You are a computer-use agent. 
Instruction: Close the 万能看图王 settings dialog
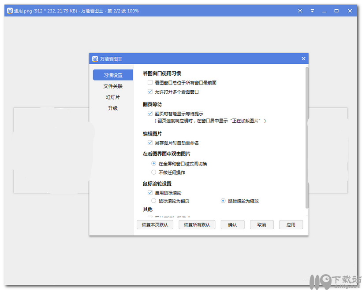point(303,59)
